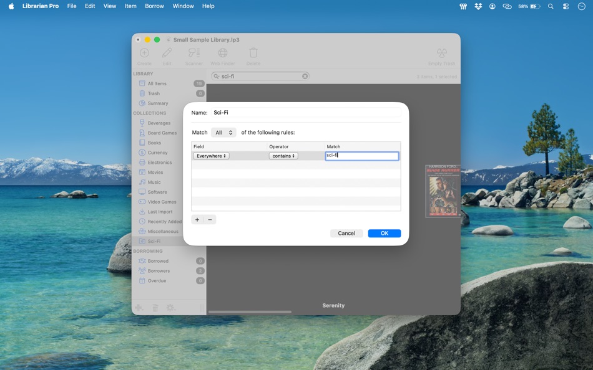Open the Dropbox menu bar icon

477,6
